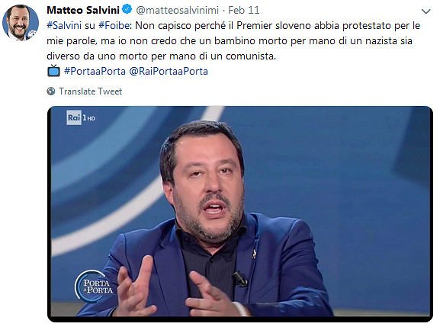Image resolution: width=440 pixels, height=330 pixels.
Task: Click the speaker's raised hand in image
Action: click(136, 287)
